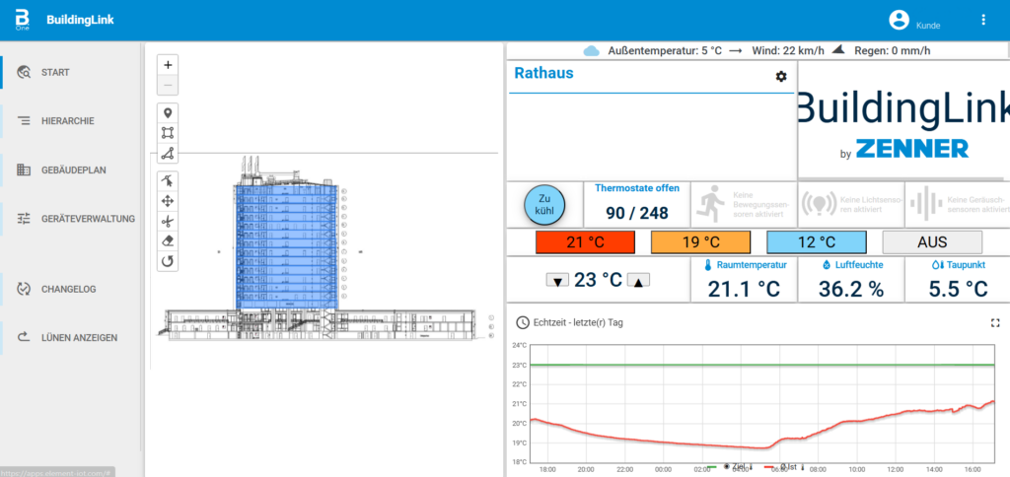Click the rotate layer tool
Image resolution: width=1010 pixels, height=477 pixels.
point(168,261)
